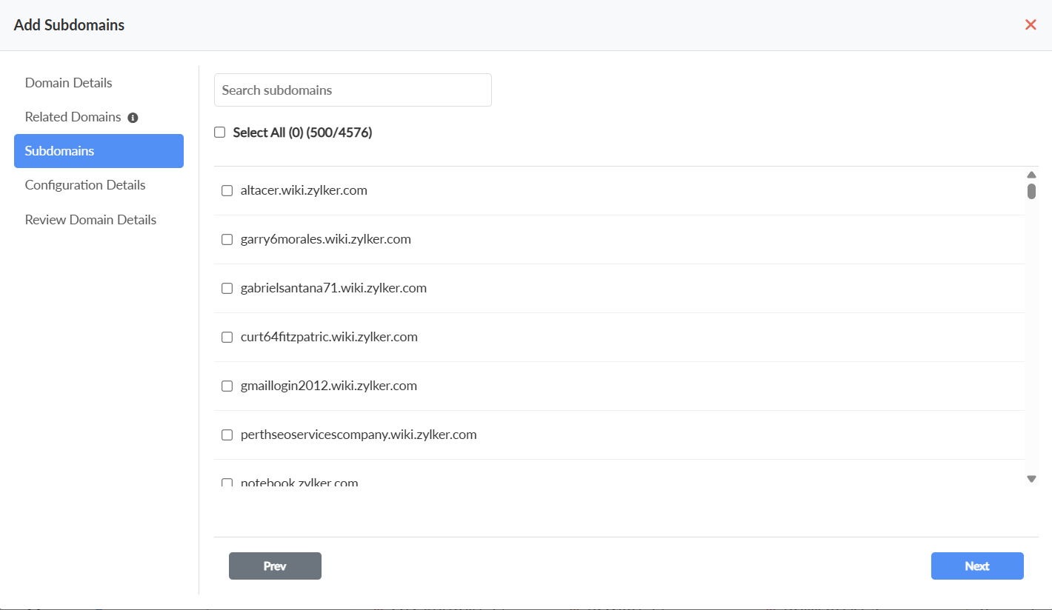Mark the perthseoservicescompany.wiki.zylker.com checkbox
The image size is (1052, 610).
coord(227,435)
